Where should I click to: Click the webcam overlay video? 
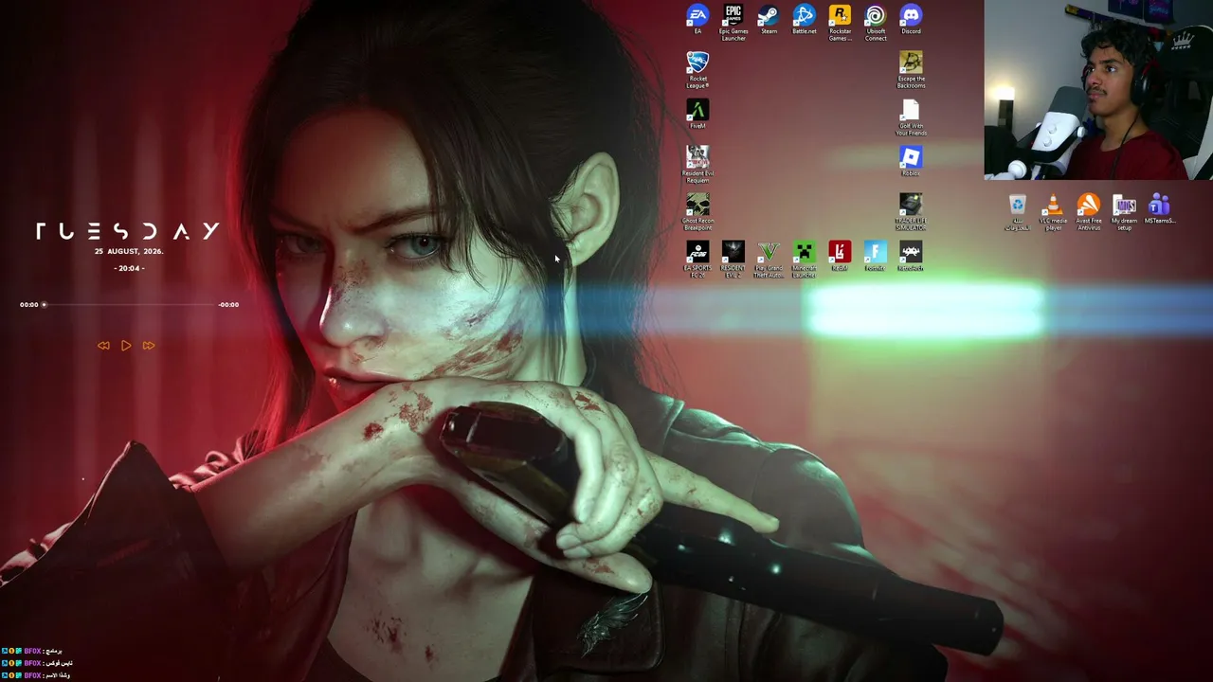click(x=1098, y=90)
